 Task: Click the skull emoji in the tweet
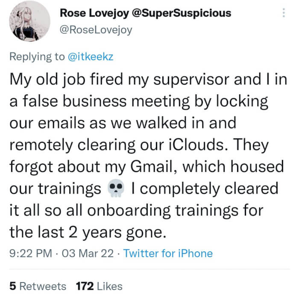click(117, 187)
